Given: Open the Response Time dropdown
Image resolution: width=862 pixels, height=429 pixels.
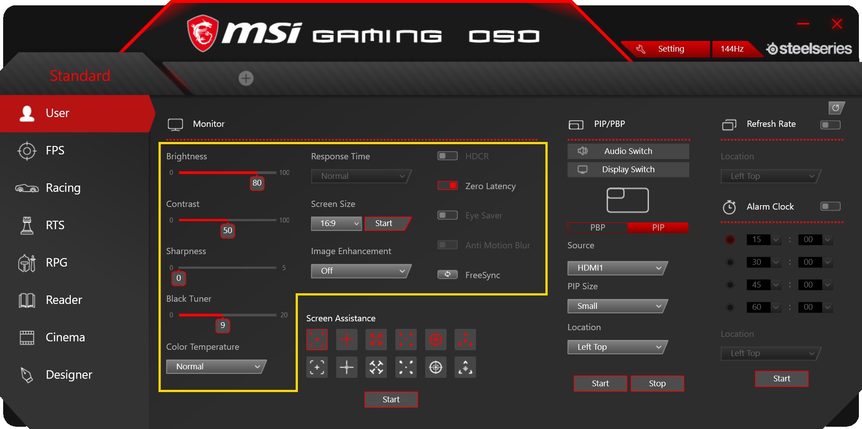Looking at the screenshot, I should pos(361,176).
